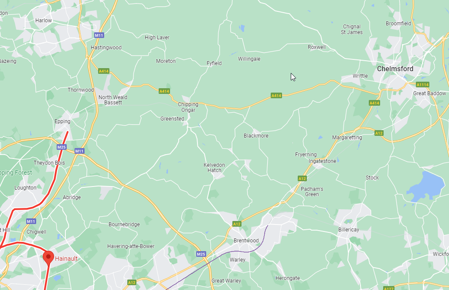The height and width of the screenshot is (290, 449).
Task: Click the Epping Forest green label
Action: (16, 173)
